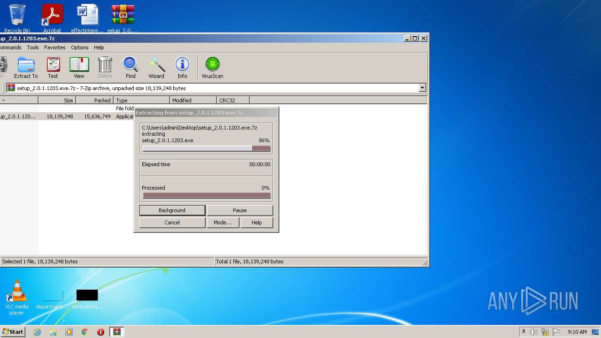601x338 pixels.
Task: Select the 15,636,749 packed cell
Action: [97, 116]
